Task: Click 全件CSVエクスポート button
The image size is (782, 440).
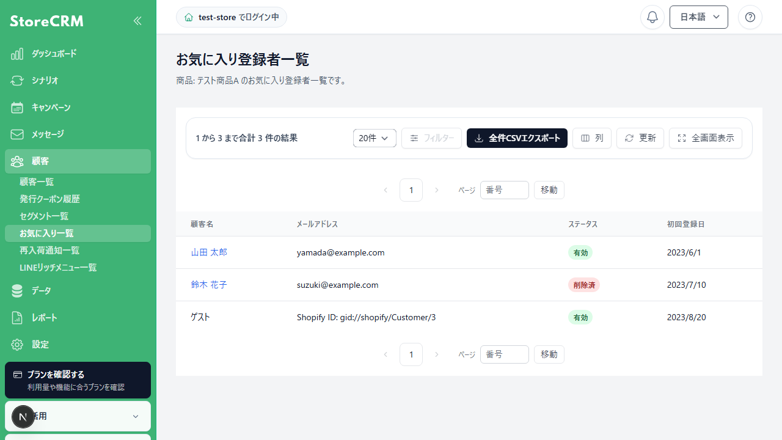Action: [x=517, y=138]
